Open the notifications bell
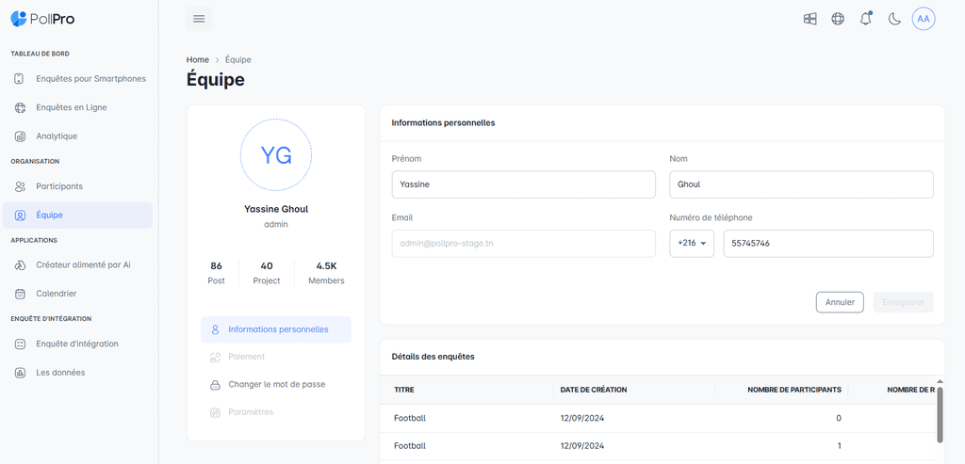965x464 pixels. (x=866, y=19)
